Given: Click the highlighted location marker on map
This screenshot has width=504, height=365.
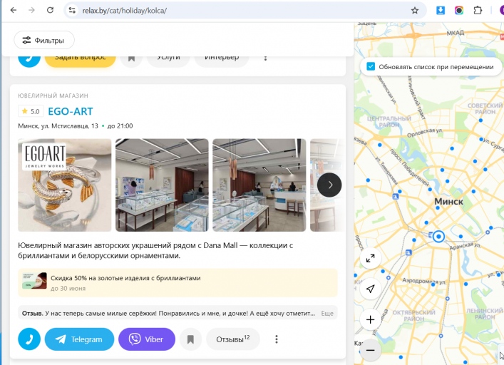Looking at the screenshot, I should click(438, 237).
